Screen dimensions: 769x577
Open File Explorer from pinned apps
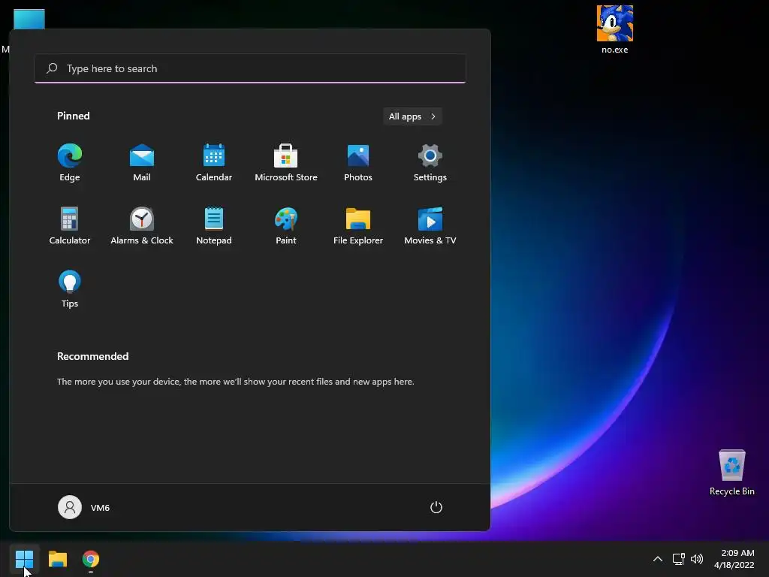(358, 226)
